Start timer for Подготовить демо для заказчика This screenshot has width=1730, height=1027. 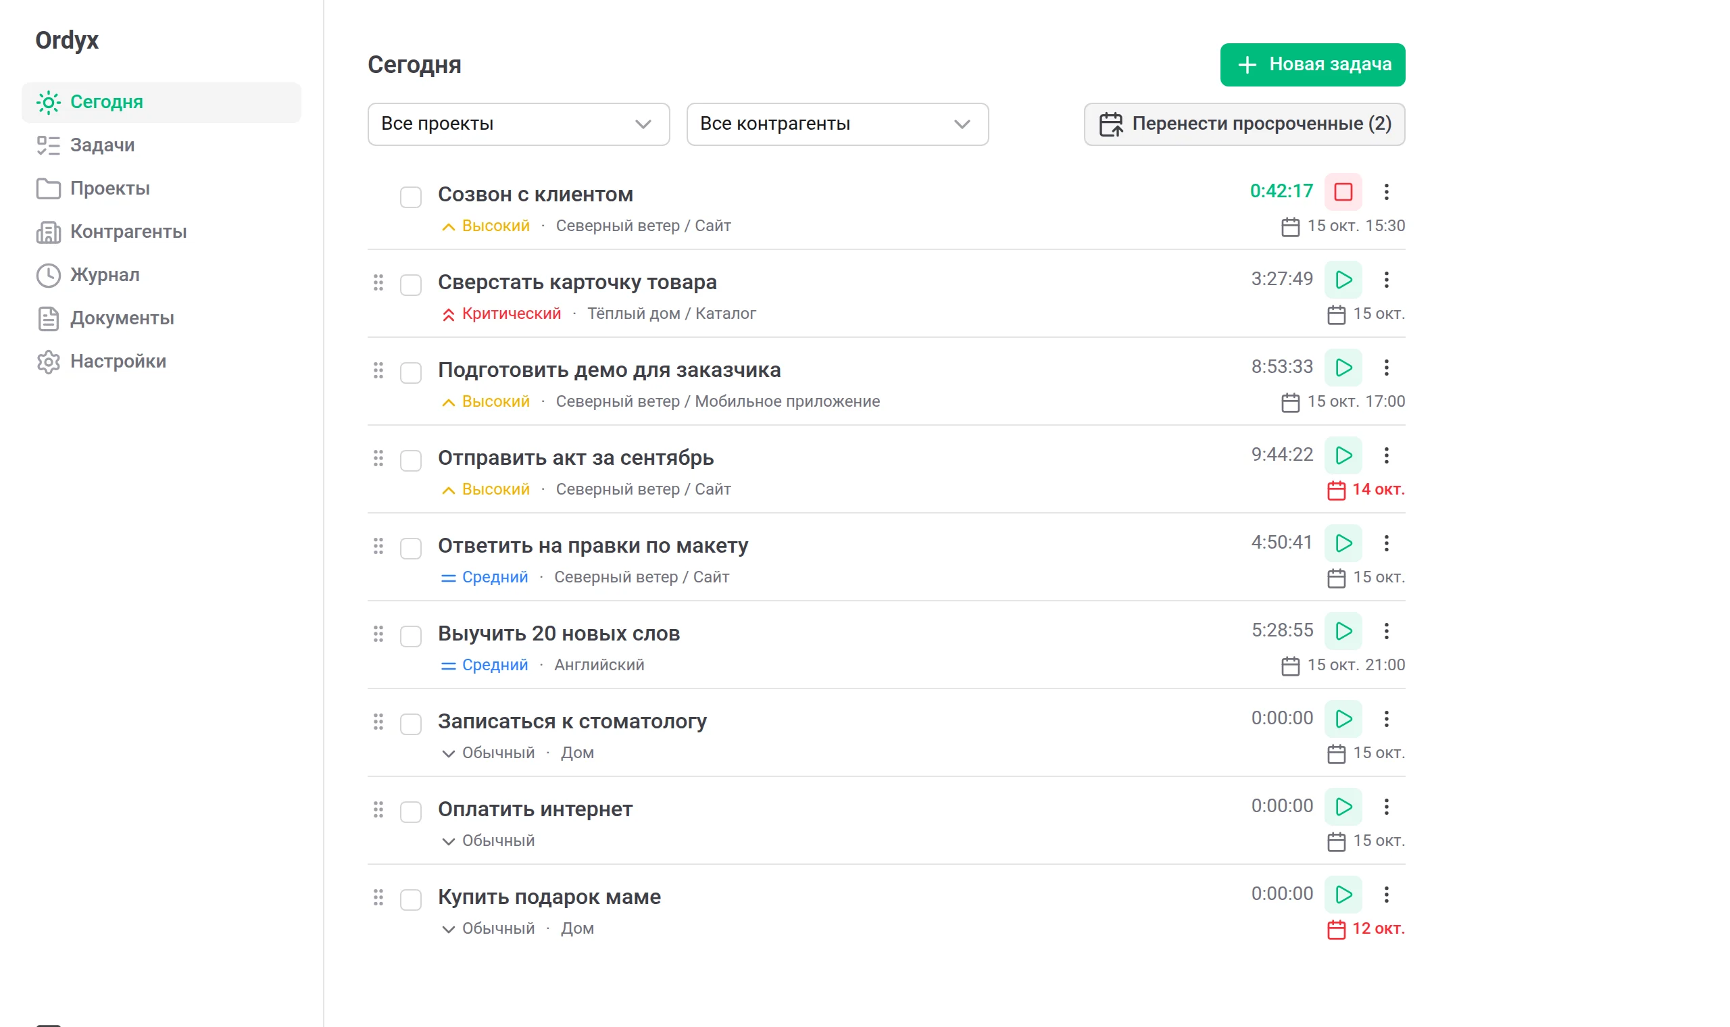pyautogui.click(x=1343, y=368)
